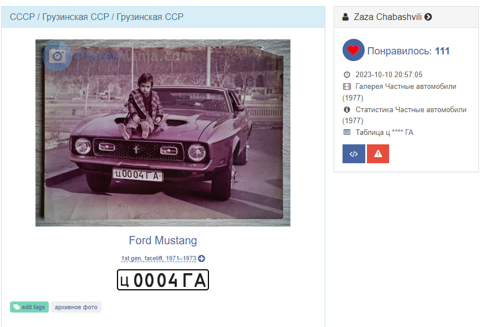
Task: Click the edit tags button
Action: 29,307
